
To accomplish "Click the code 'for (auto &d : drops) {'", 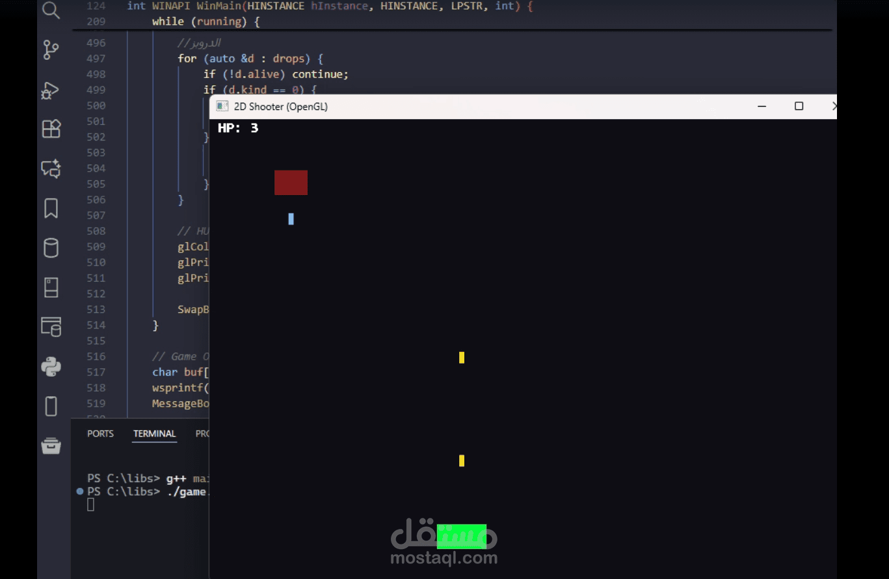I will coord(250,59).
